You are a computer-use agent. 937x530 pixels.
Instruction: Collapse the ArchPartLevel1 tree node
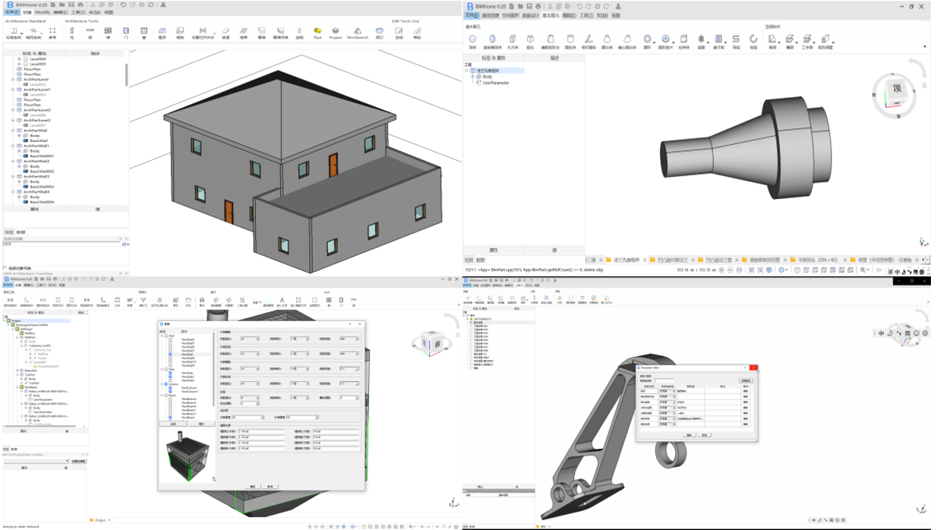coord(13,90)
